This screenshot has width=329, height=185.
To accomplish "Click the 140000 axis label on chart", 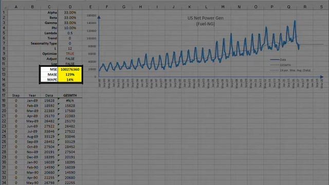I will [x=92, y=23].
